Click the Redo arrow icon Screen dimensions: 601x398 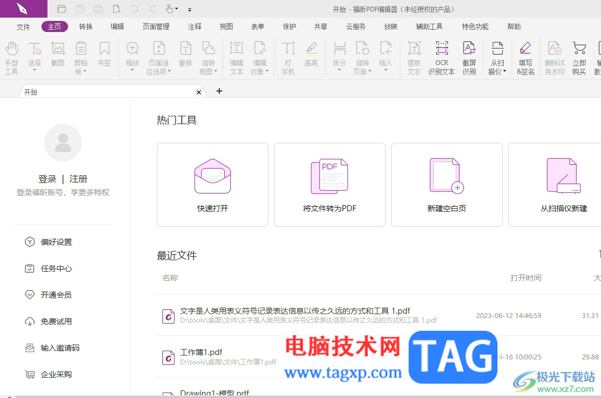click(153, 9)
